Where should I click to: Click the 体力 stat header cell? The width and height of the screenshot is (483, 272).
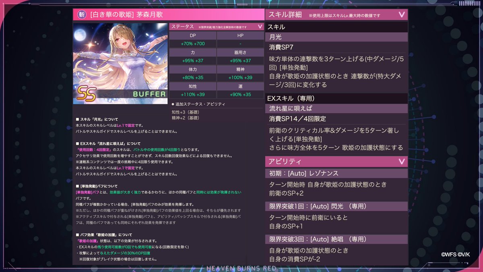click(193, 69)
